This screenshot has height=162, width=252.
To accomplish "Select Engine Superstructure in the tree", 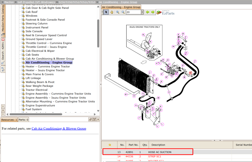I will click(x=40, y=105).
